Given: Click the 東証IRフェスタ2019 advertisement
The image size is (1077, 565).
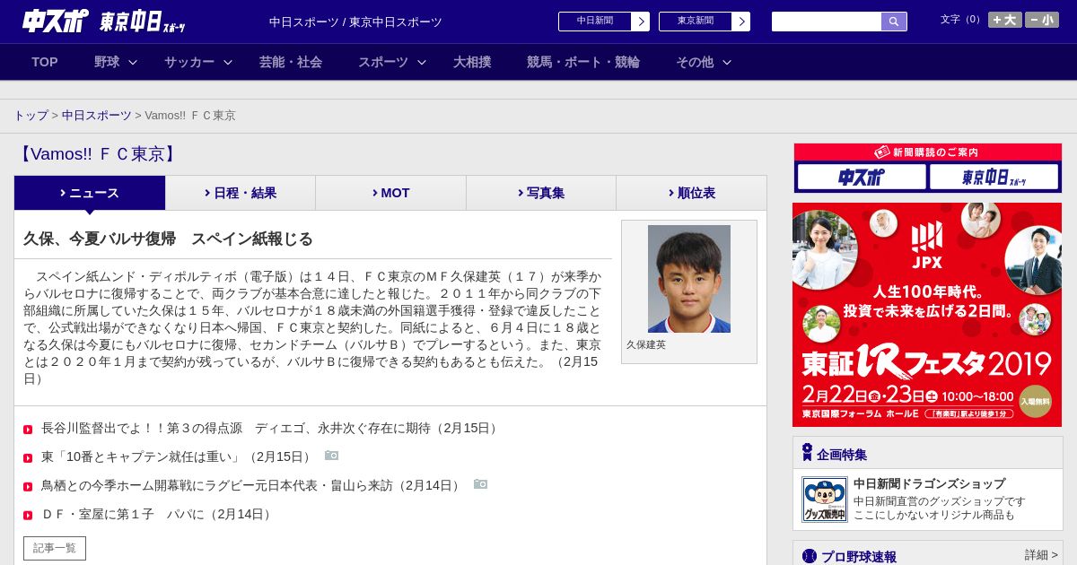Looking at the screenshot, I should (927, 315).
